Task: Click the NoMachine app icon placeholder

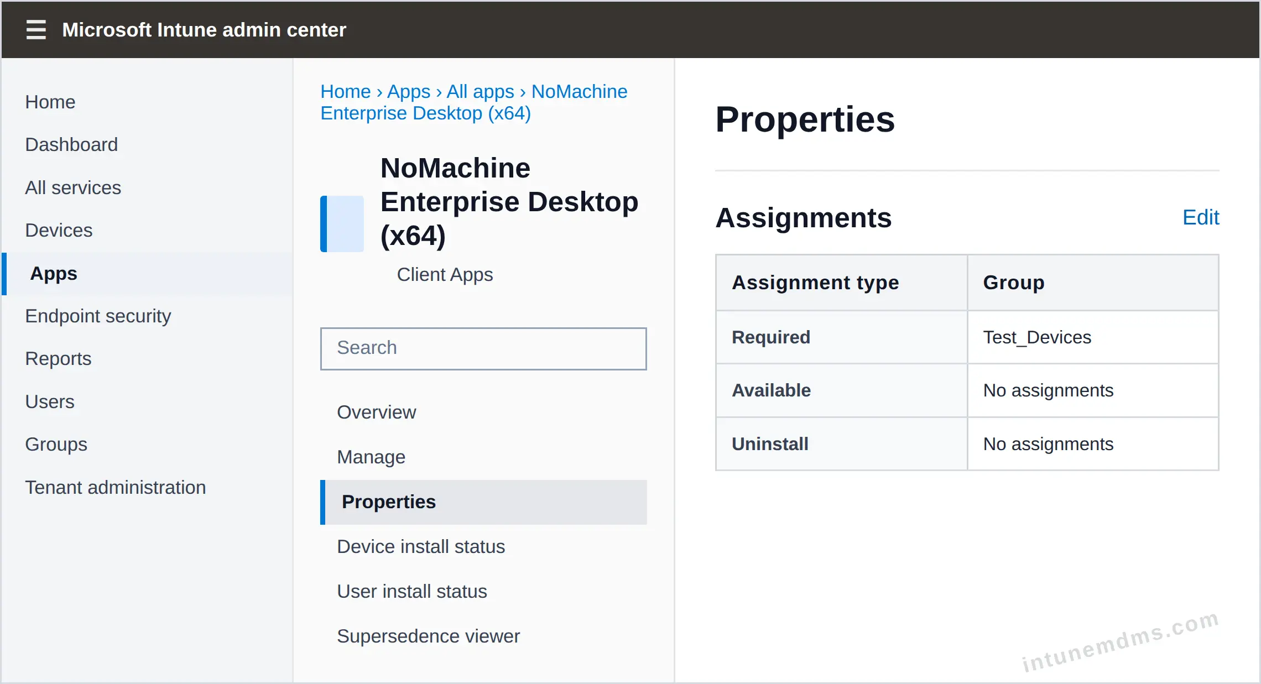Action: tap(342, 224)
